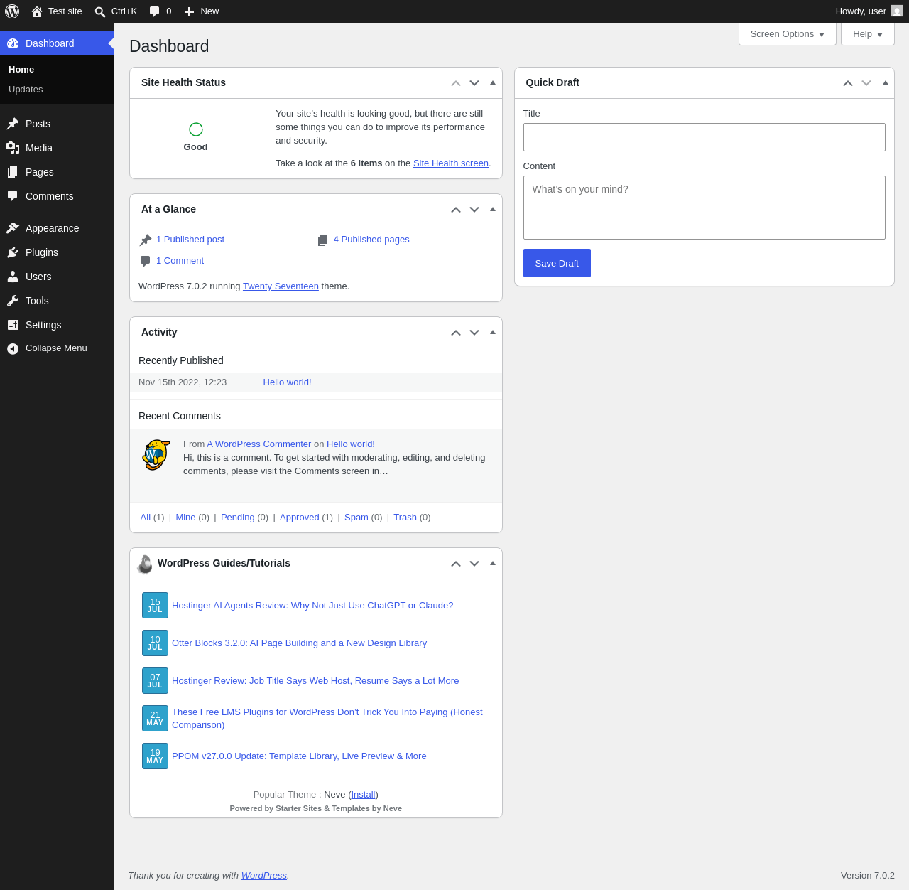Open Appearance brush icon in sidebar
The height and width of the screenshot is (890, 909).
13,228
